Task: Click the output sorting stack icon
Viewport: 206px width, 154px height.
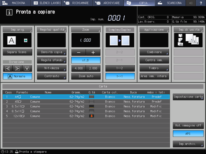Action: (192, 39)
